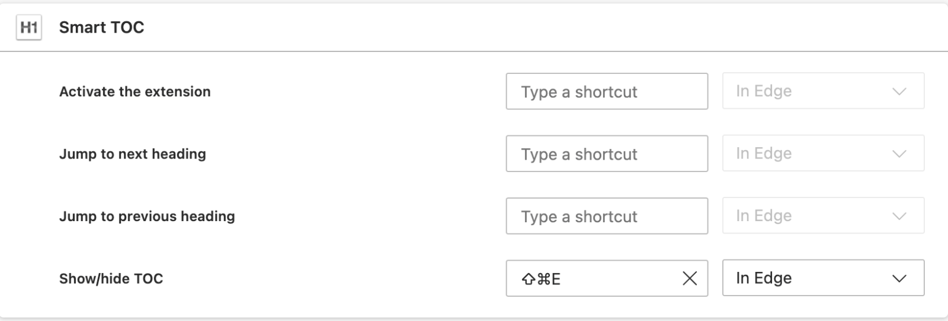This screenshot has width=948, height=321.
Task: Click the chevron arrow in the Jump to previous heading row
Action: [899, 216]
